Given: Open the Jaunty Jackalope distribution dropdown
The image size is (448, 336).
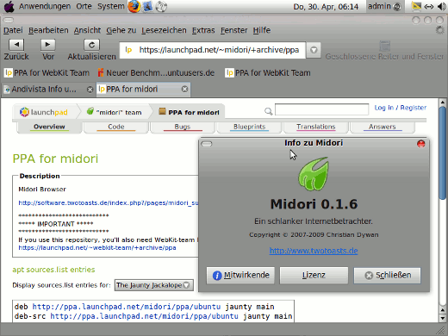Looking at the screenshot, I should [x=153, y=285].
